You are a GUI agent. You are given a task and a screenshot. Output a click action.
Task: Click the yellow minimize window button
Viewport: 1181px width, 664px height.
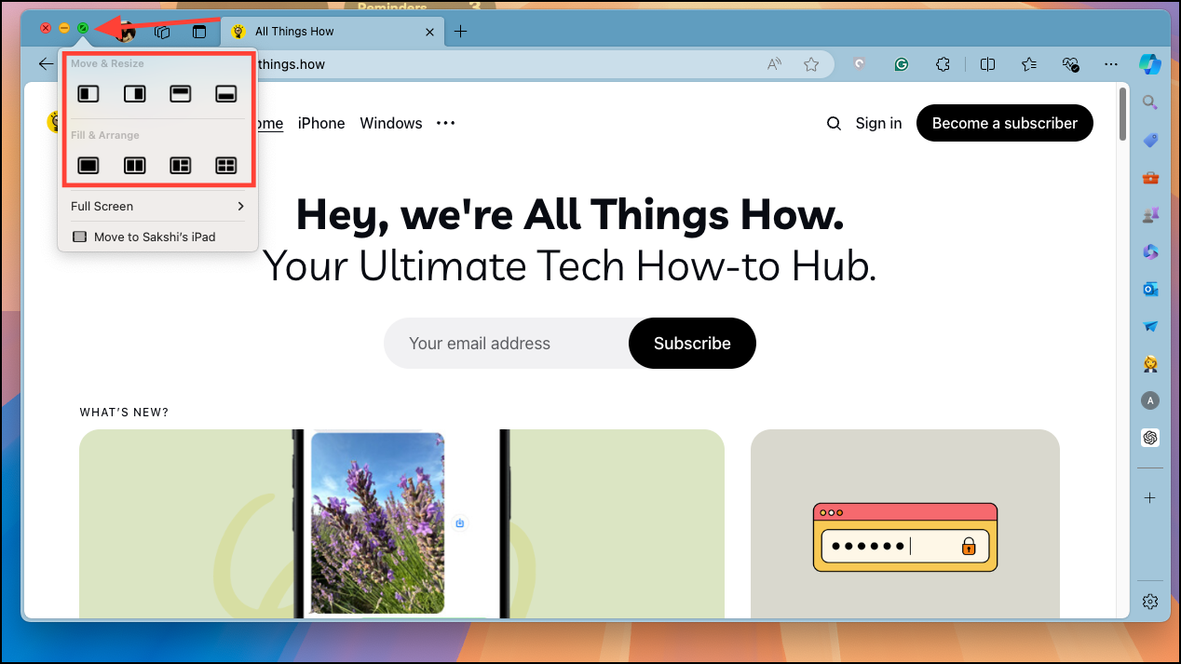coord(64,29)
